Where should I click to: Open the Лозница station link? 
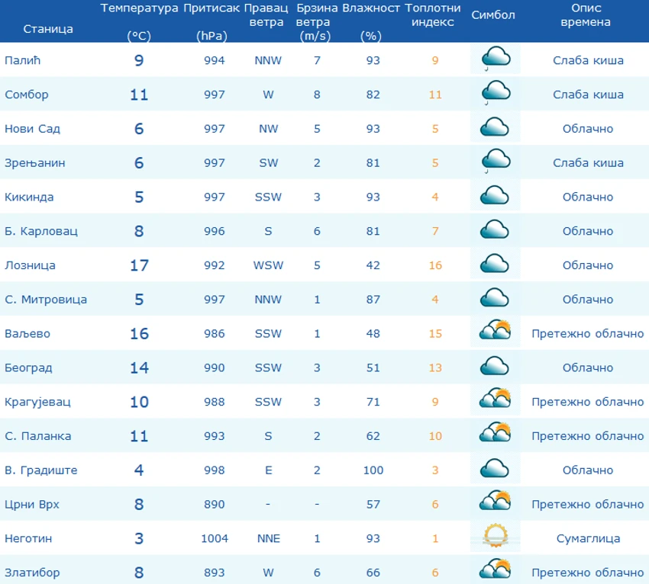[30, 265]
